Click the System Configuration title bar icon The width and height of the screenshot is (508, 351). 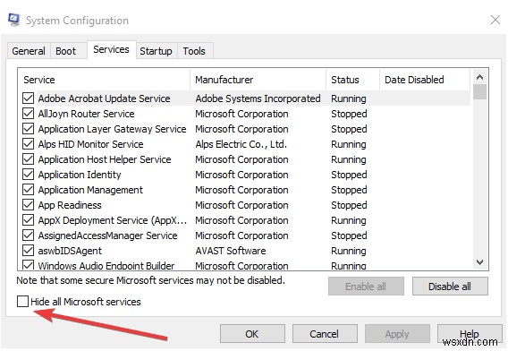pos(13,20)
